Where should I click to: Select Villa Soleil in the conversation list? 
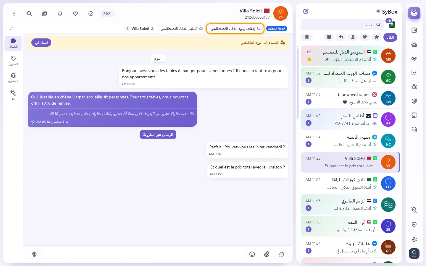(x=350, y=162)
